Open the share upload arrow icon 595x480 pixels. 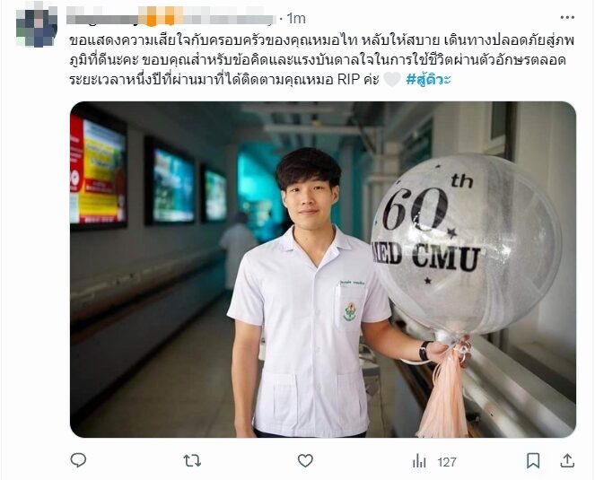pyautogui.click(x=567, y=460)
